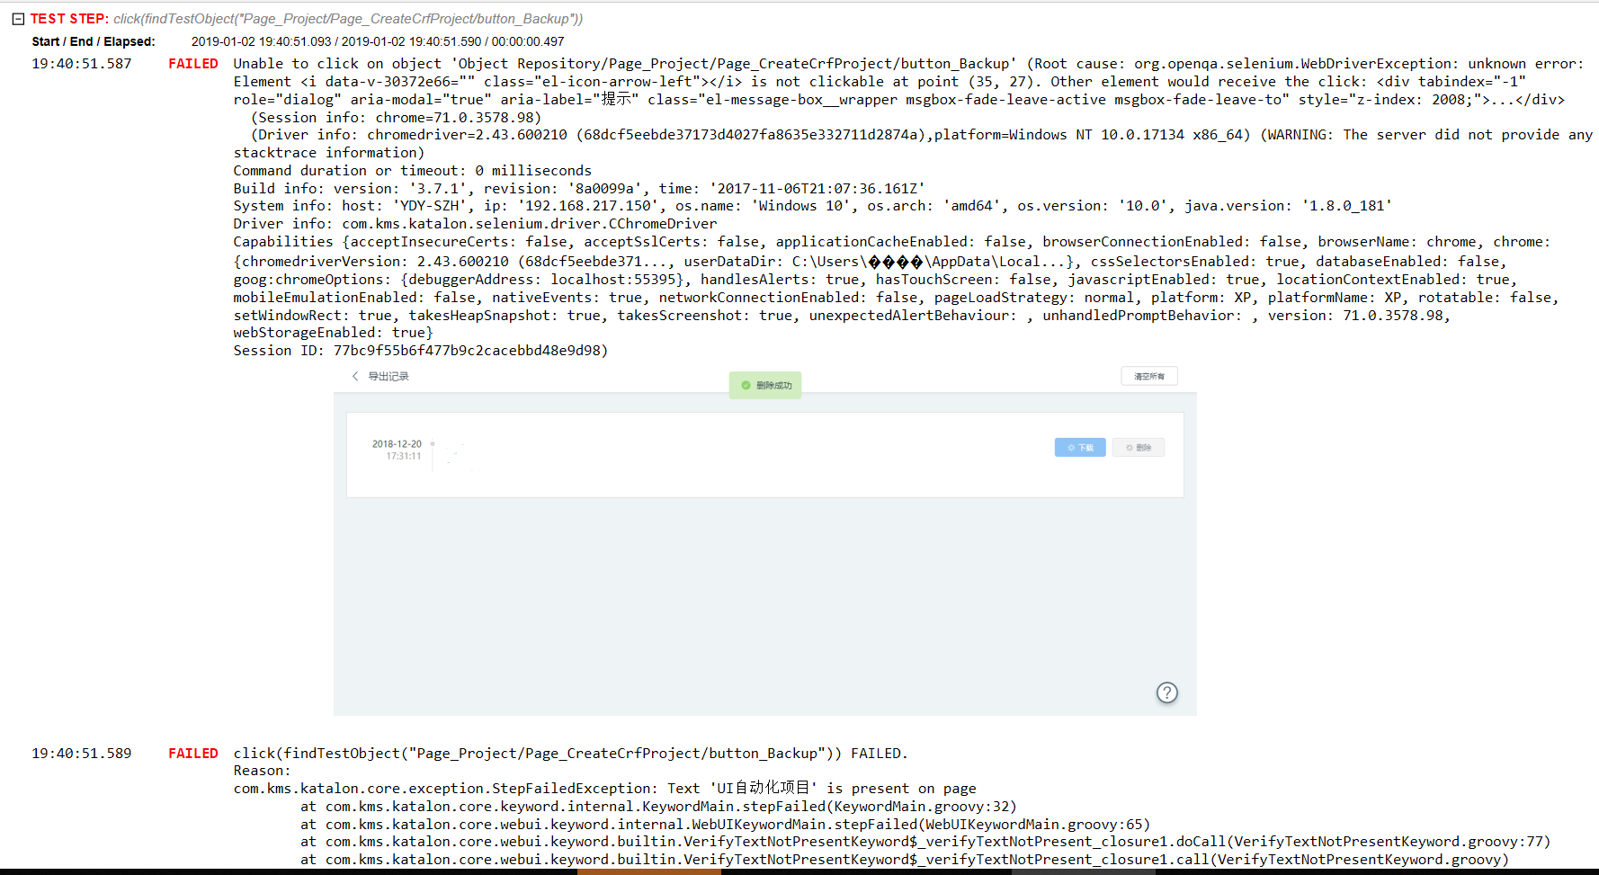Click the help question-mark circle icon

[x=1167, y=692]
